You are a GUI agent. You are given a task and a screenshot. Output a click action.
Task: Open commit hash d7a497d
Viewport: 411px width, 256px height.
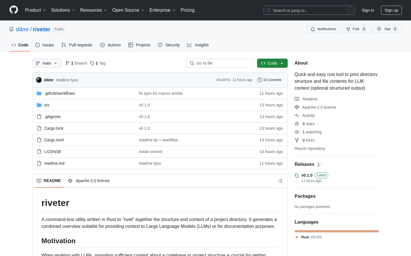[223, 80]
